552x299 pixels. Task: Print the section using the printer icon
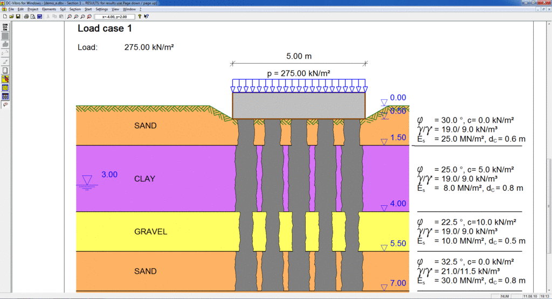[26, 17]
